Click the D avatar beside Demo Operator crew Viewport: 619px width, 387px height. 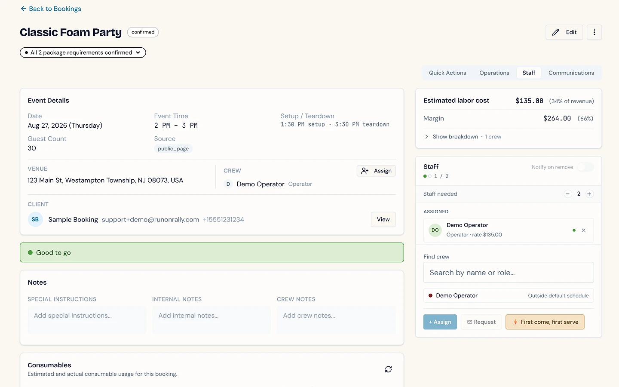tap(228, 184)
